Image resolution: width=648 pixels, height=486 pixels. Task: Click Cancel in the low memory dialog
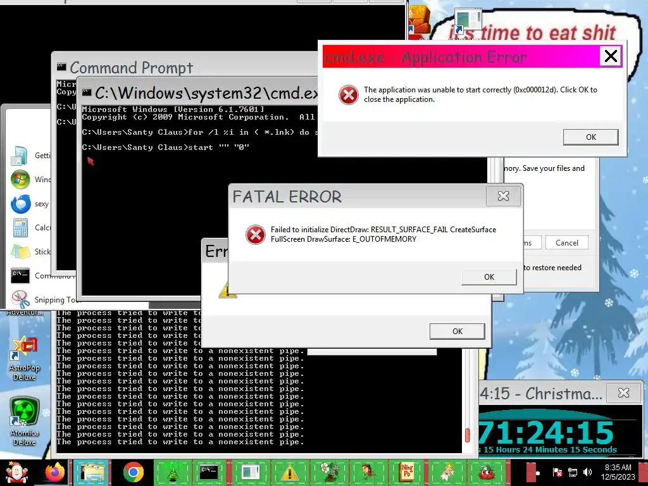click(566, 242)
